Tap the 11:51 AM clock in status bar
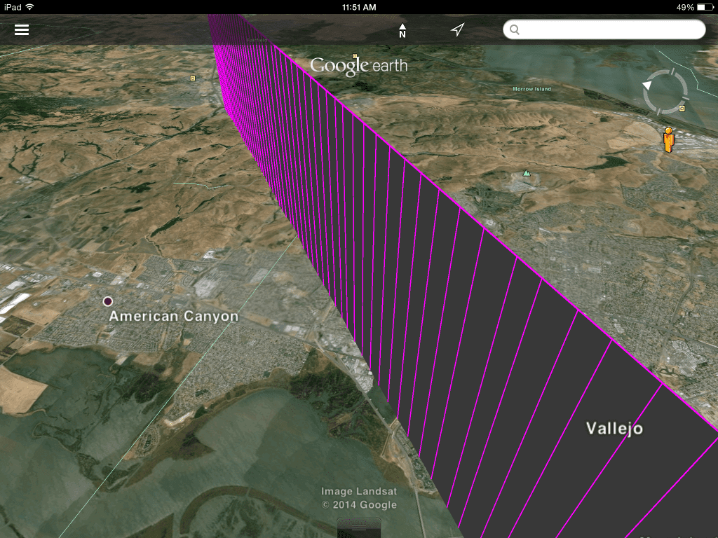This screenshot has height=538, width=718. click(359, 7)
